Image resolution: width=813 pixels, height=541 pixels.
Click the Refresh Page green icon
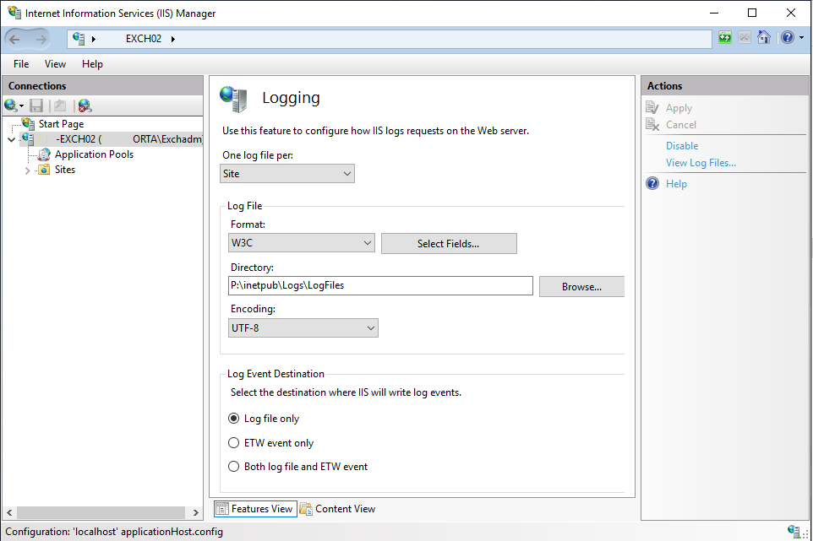tap(725, 37)
